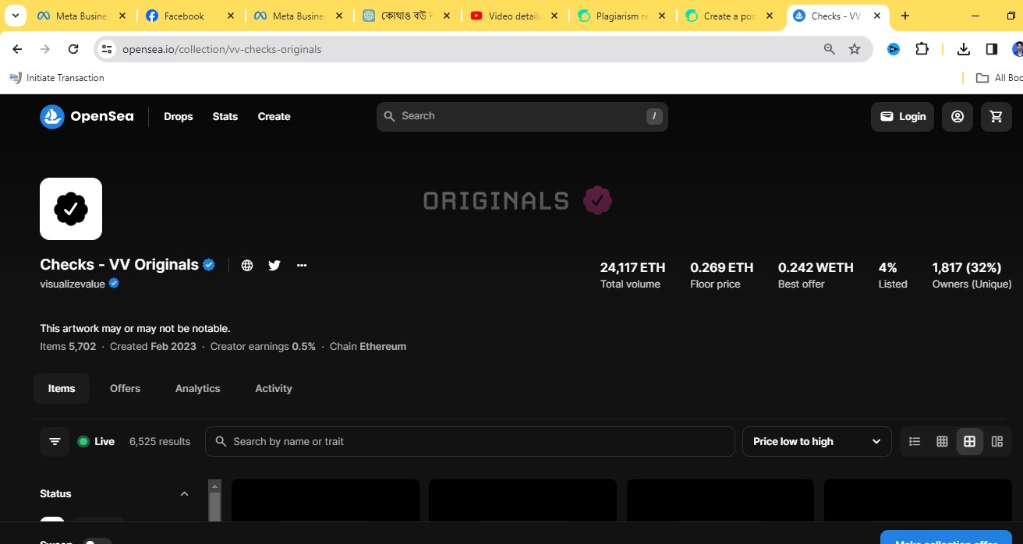1023x544 pixels.
Task: Close the Facebook tab
Action: (x=231, y=16)
